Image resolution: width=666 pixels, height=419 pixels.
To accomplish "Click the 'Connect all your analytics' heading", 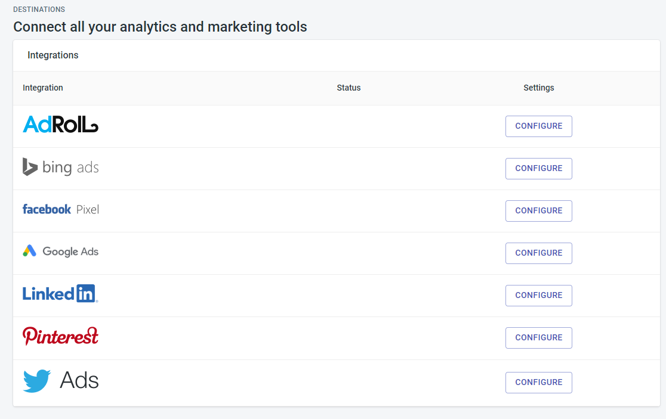I will point(160,27).
